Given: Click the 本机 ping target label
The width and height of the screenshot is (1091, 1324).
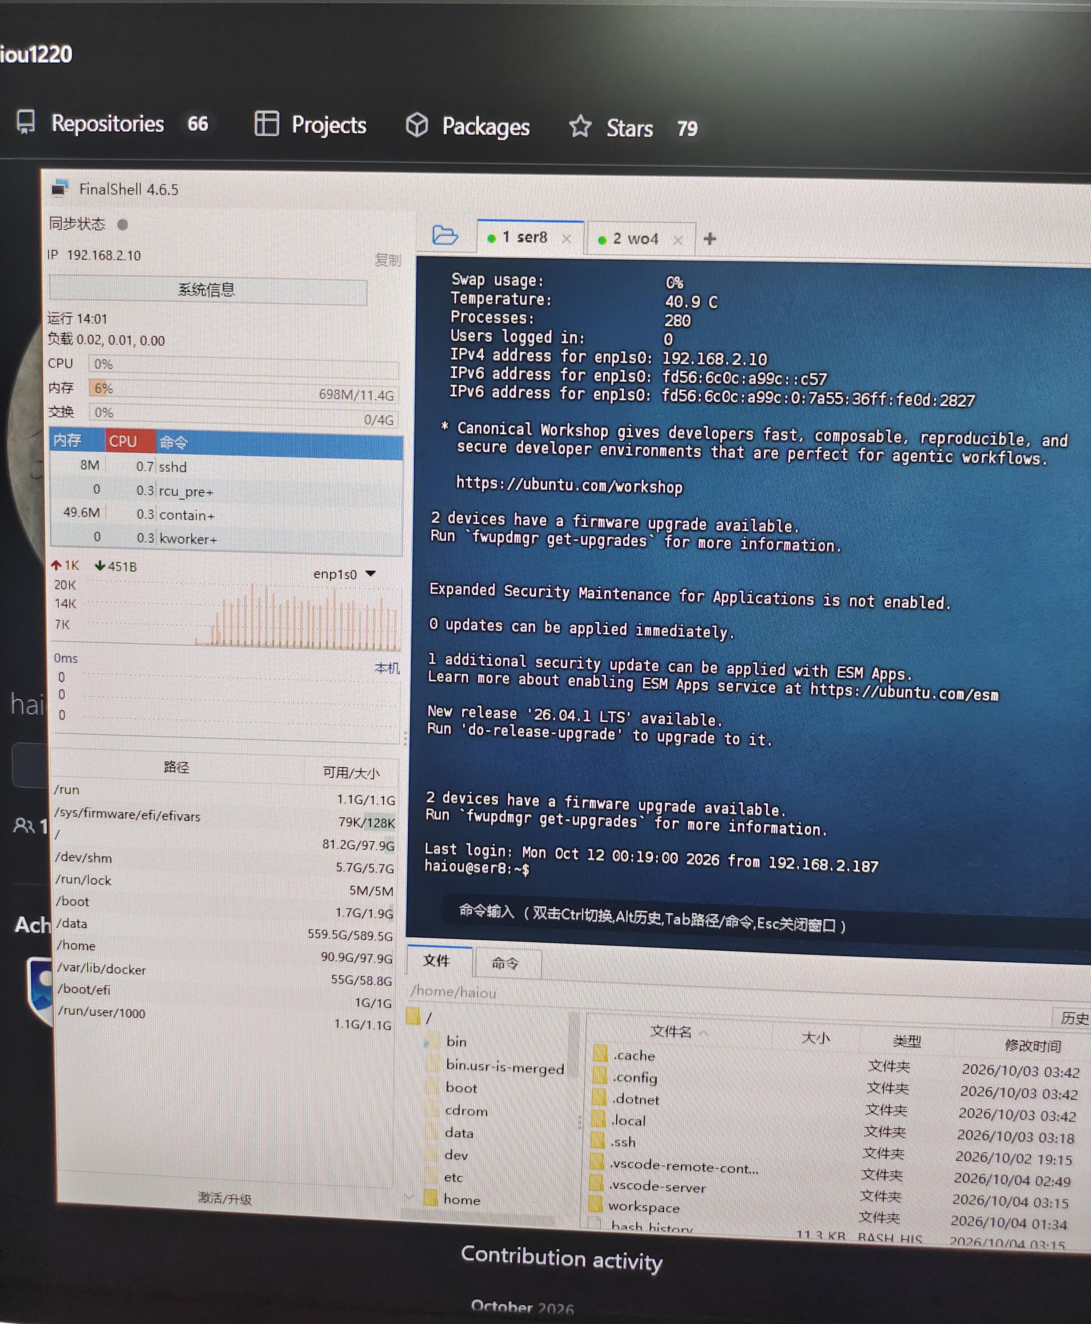Looking at the screenshot, I should coord(387,668).
